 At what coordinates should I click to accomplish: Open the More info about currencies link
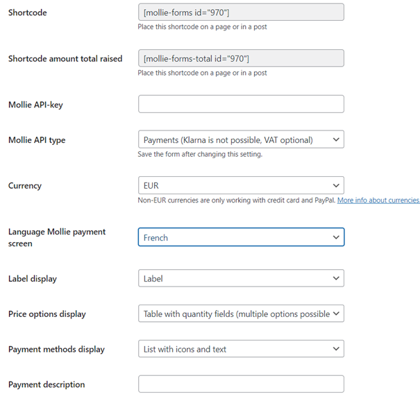point(378,200)
